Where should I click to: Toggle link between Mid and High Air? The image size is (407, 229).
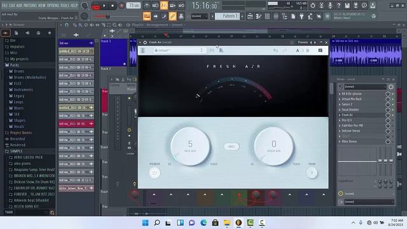coord(231,146)
